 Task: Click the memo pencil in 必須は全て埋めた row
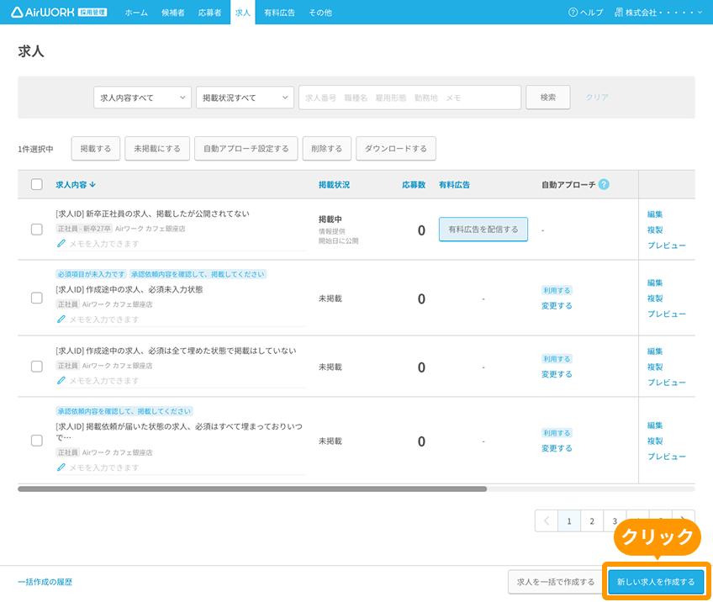(61, 381)
